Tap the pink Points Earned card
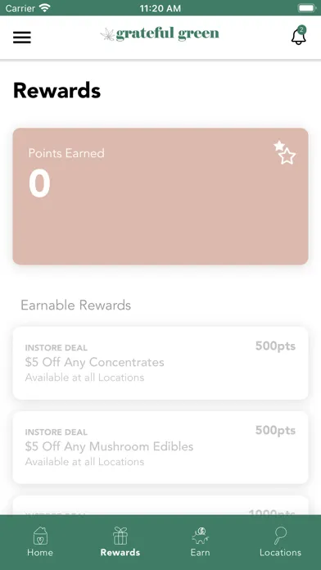The height and width of the screenshot is (570, 321). 160,196
